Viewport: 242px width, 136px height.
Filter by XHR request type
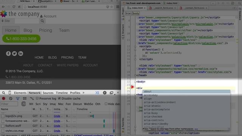pyautogui.click(x=31, y=104)
